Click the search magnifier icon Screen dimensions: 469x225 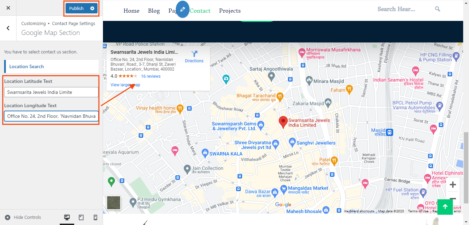437,9
